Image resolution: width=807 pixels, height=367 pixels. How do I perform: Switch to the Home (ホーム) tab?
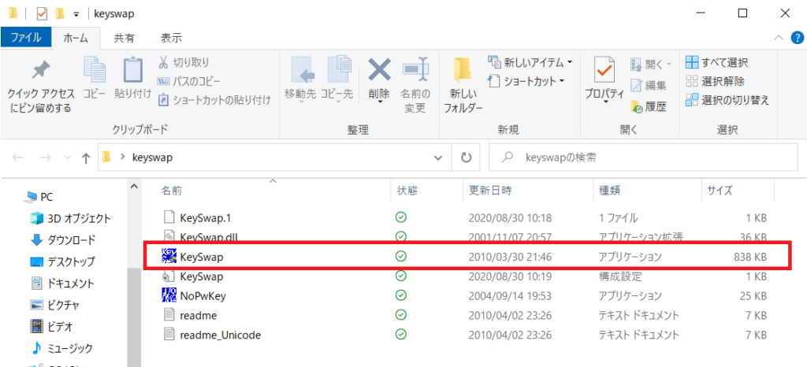(x=76, y=38)
